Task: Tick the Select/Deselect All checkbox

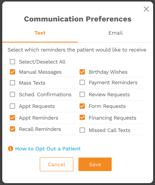Action: (12, 62)
